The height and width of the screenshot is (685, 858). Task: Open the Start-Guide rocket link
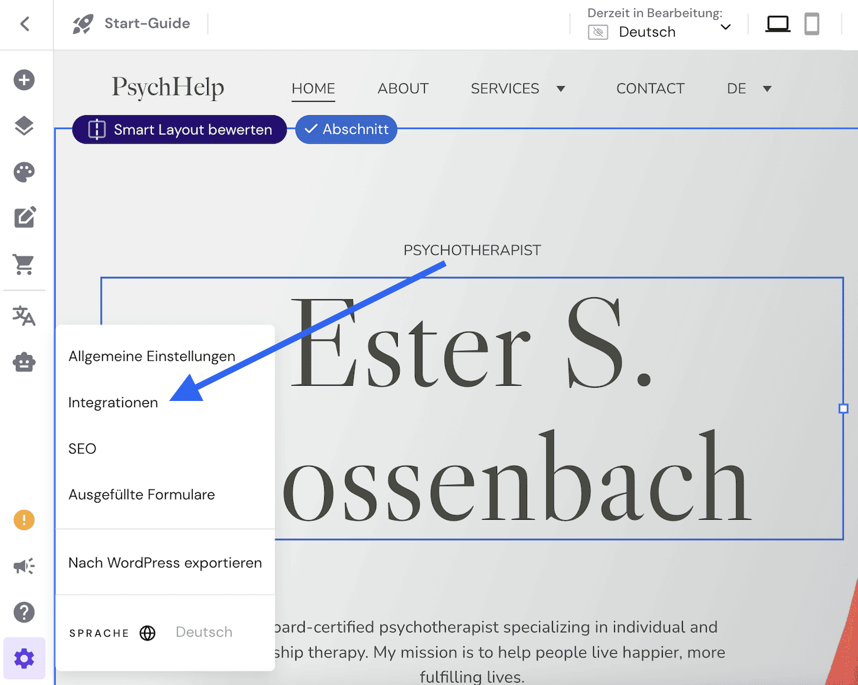(x=131, y=24)
